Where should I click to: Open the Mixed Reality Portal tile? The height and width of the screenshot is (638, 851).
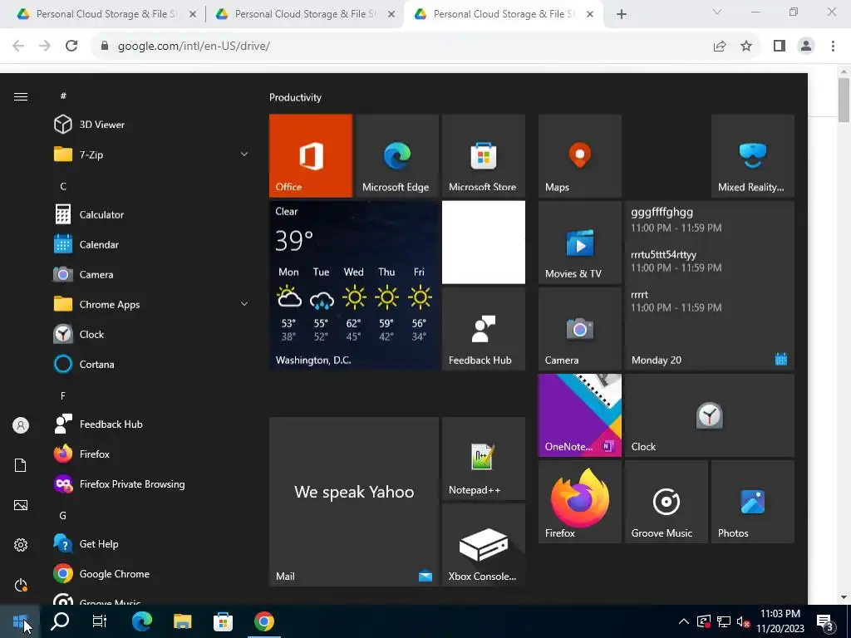click(x=752, y=155)
